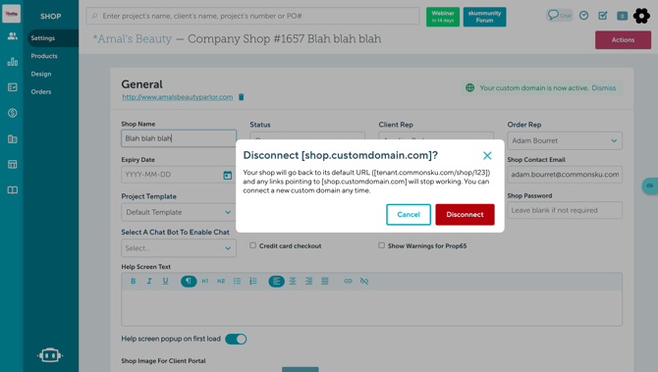Viewport: 658px width, 372px height.
Task: Click the Webinar in 14 days button
Action: [443, 17]
